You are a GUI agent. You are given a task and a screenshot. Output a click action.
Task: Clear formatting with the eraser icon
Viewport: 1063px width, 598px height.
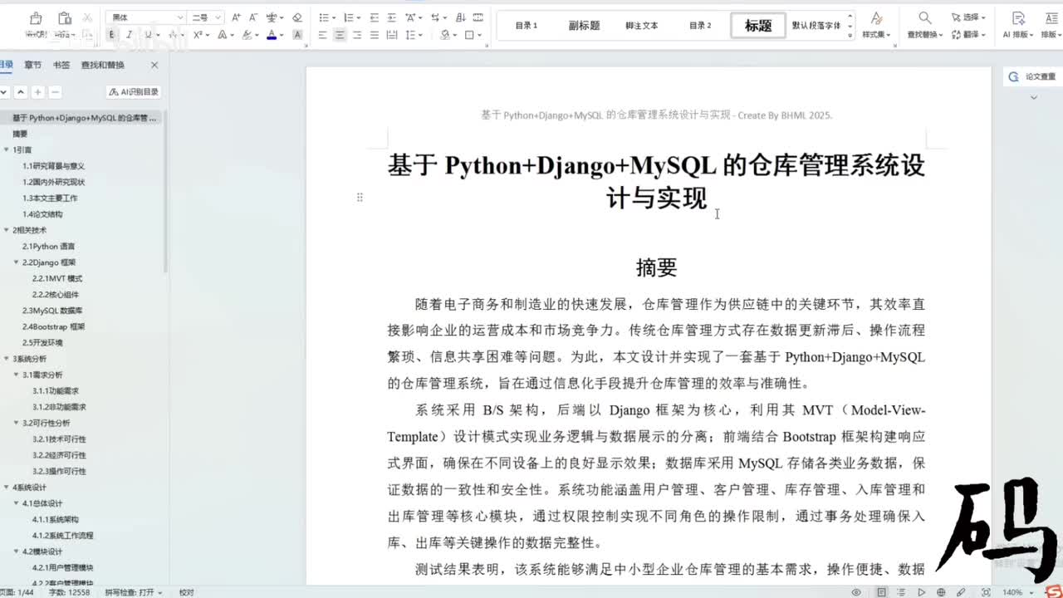[x=297, y=17]
